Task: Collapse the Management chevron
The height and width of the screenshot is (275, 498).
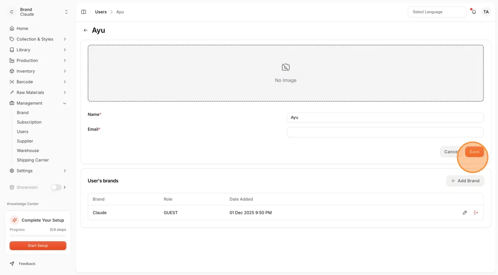Action: 65,103
